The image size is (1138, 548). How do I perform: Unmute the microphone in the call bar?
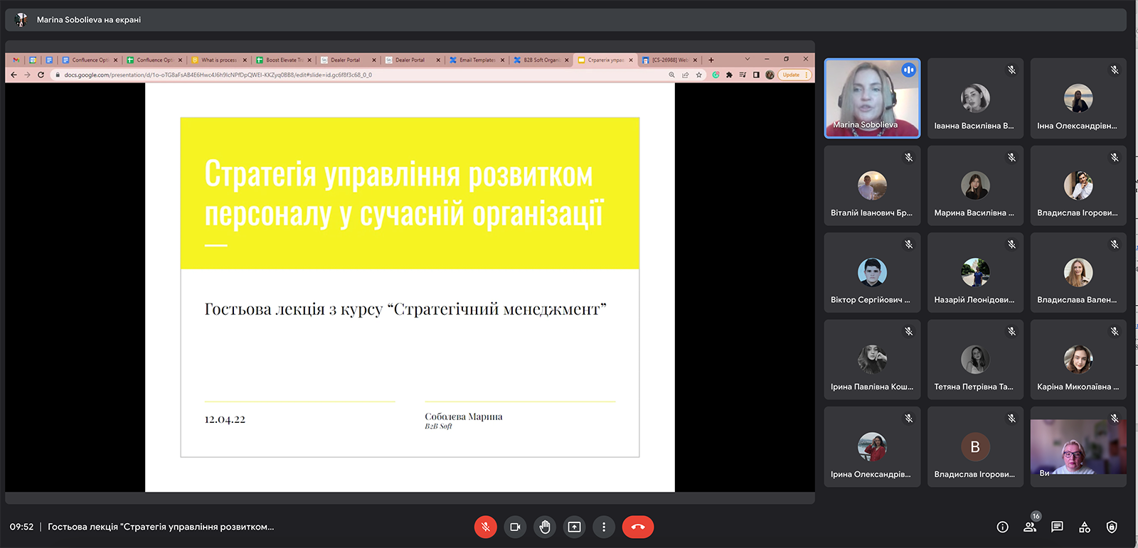coord(485,527)
